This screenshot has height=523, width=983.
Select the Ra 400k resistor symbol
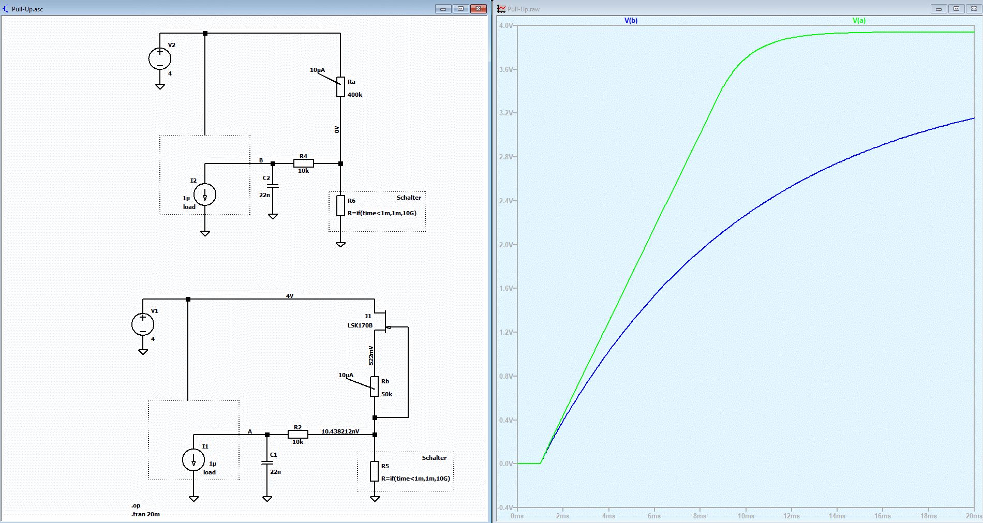(x=340, y=87)
